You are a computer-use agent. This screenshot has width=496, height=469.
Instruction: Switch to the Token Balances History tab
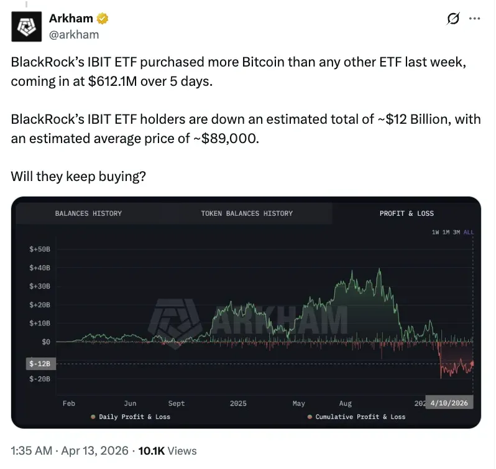(x=247, y=213)
